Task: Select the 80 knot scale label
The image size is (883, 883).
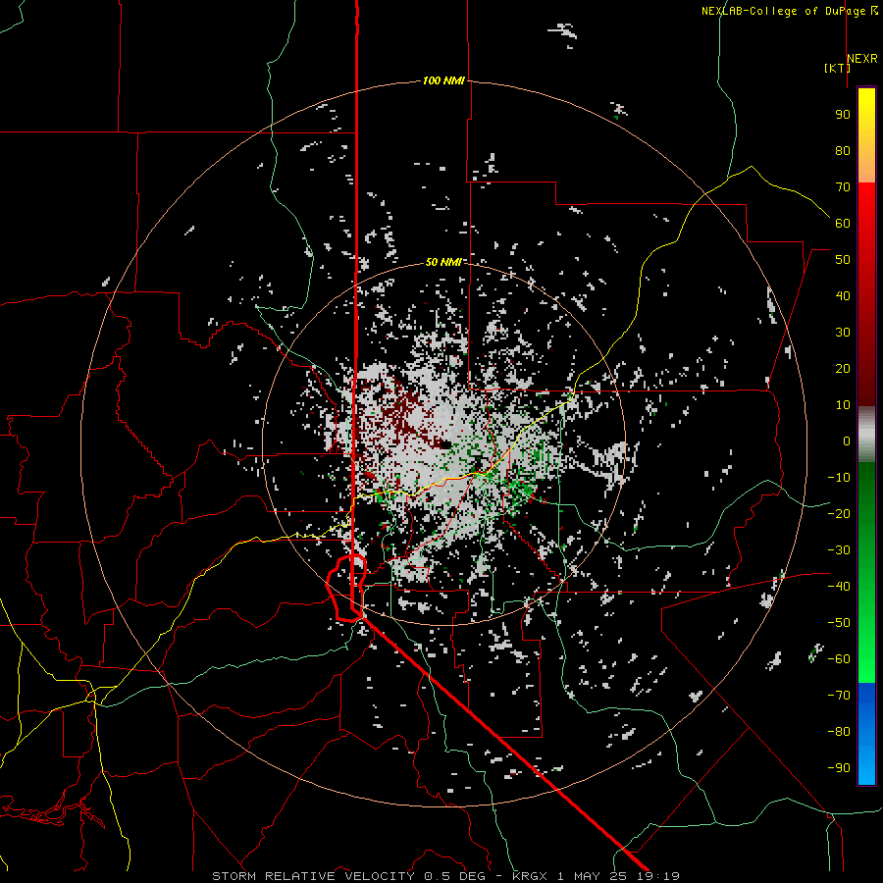Action: (843, 150)
